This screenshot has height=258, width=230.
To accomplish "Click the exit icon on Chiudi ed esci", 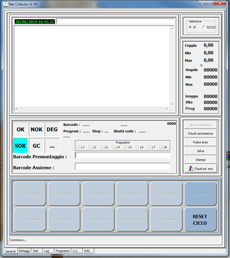I will pyautogui.click(x=191, y=168).
